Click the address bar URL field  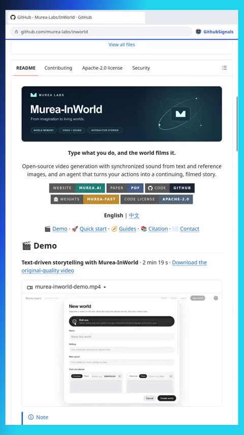tap(101, 32)
